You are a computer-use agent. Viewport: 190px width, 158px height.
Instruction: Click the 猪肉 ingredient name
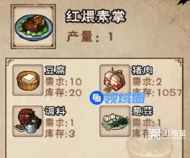(142, 70)
